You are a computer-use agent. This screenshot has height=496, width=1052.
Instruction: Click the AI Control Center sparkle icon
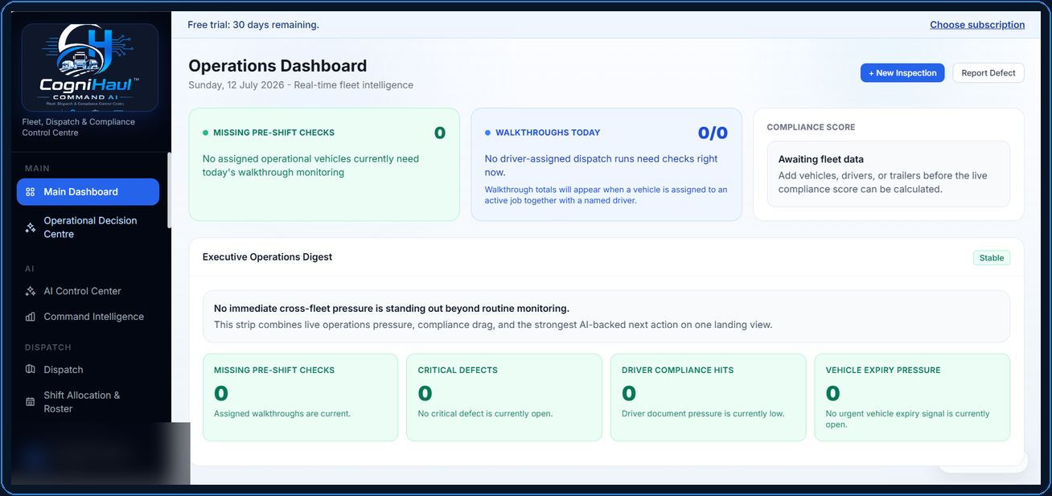(31, 291)
